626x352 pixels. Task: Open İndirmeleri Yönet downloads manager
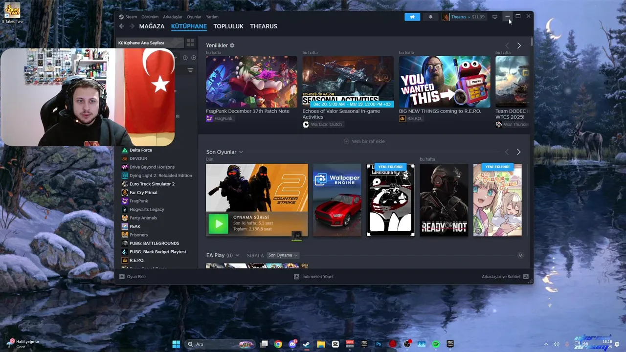tap(313, 277)
